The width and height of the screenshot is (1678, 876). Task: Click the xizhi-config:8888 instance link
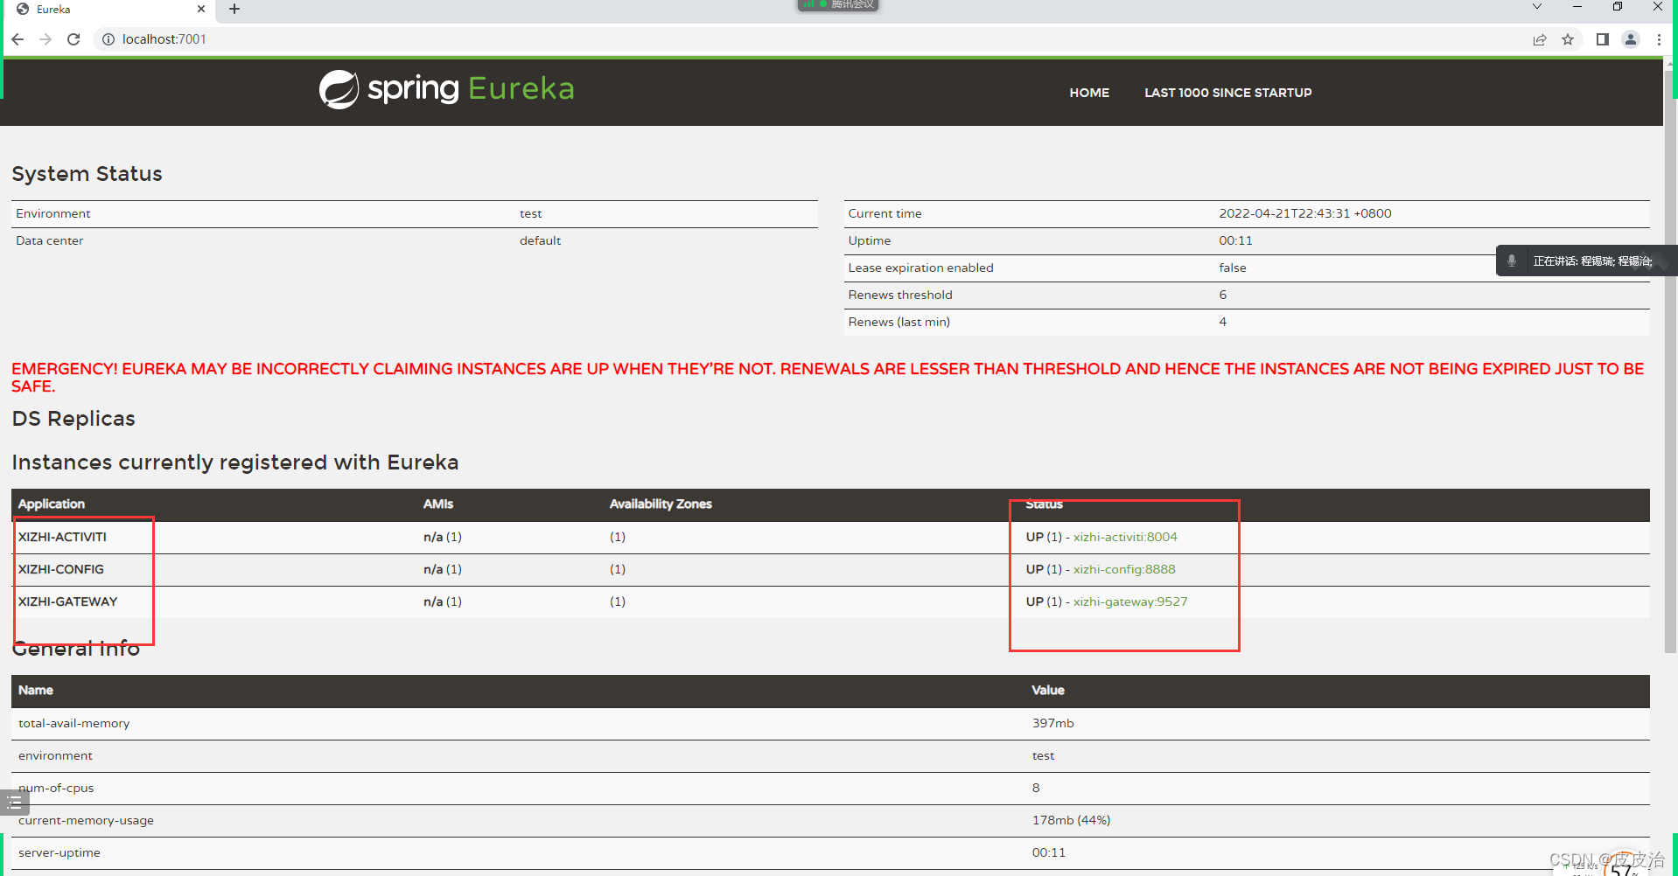coord(1123,569)
